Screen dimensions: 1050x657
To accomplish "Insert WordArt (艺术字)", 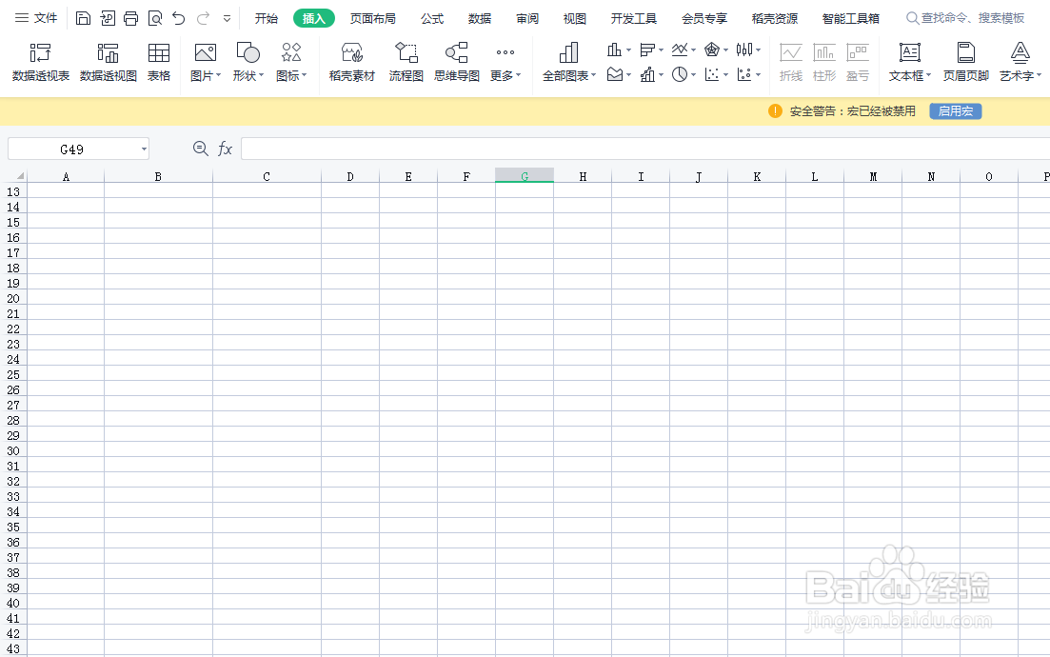I will (x=1018, y=63).
